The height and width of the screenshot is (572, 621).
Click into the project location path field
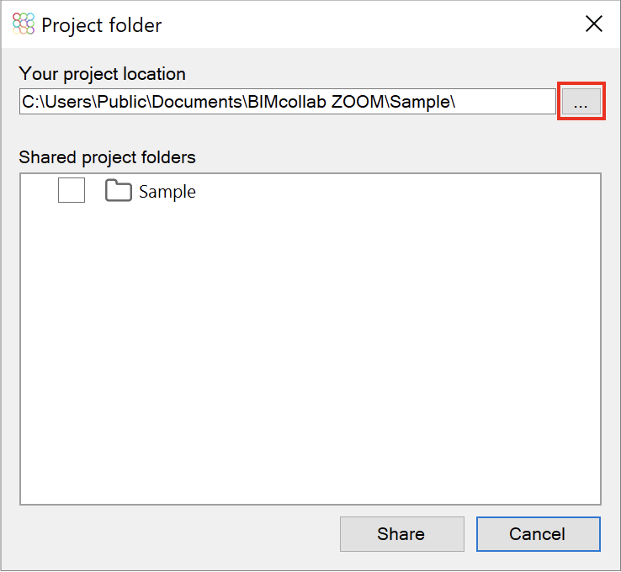288,102
